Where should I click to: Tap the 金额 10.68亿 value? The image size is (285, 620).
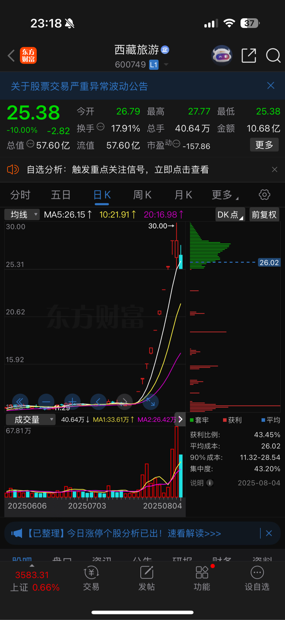(x=263, y=128)
